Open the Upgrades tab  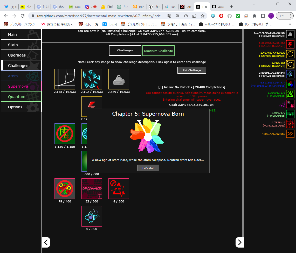pyautogui.click(x=21, y=55)
